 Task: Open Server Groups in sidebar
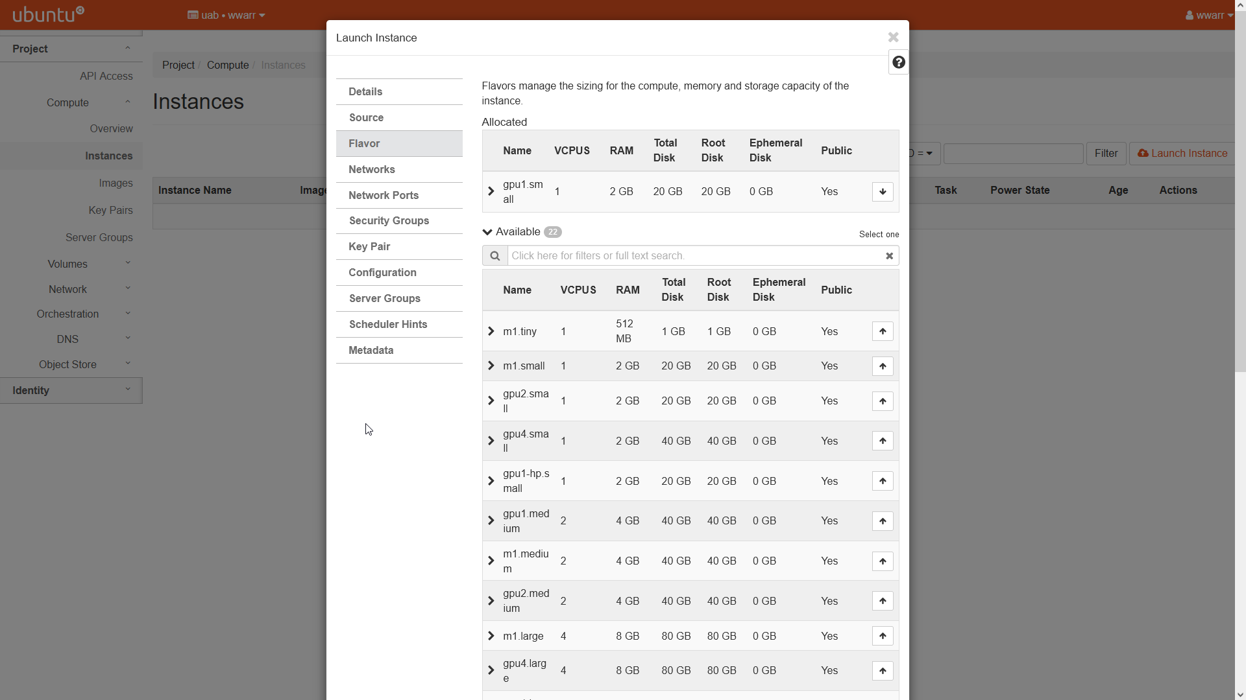point(99,237)
